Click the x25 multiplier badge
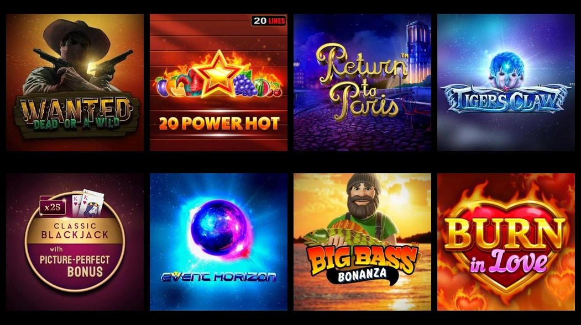This screenshot has height=325, width=581. pyautogui.click(x=53, y=207)
